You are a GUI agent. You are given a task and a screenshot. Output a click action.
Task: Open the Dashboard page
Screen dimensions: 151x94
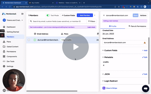click(11, 27)
